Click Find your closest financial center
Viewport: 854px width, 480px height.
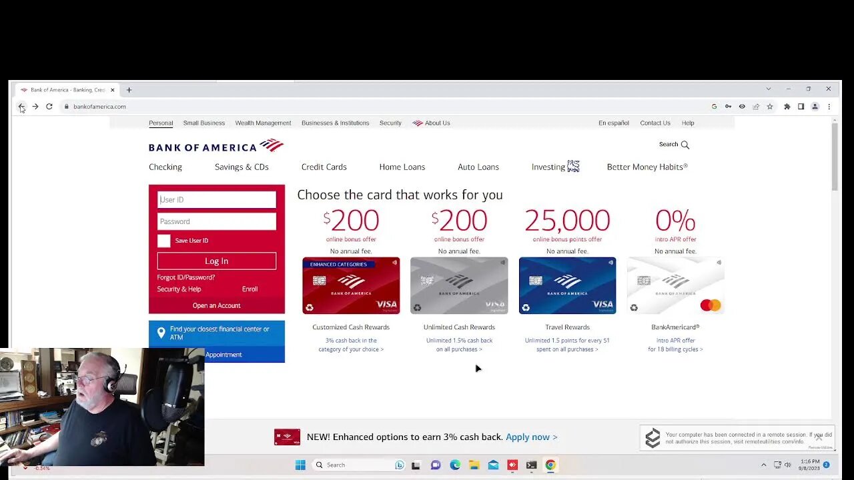[220, 333]
